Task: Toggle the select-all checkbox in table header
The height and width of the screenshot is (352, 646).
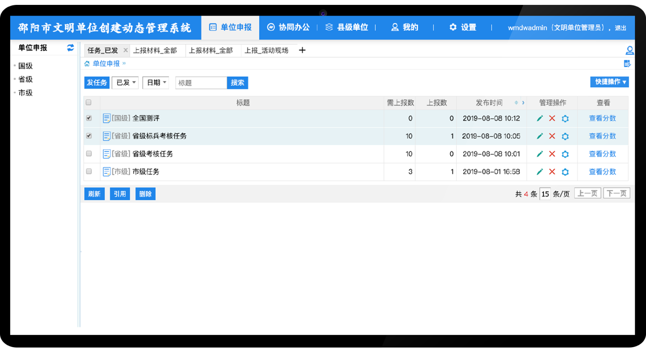Action: 89,103
